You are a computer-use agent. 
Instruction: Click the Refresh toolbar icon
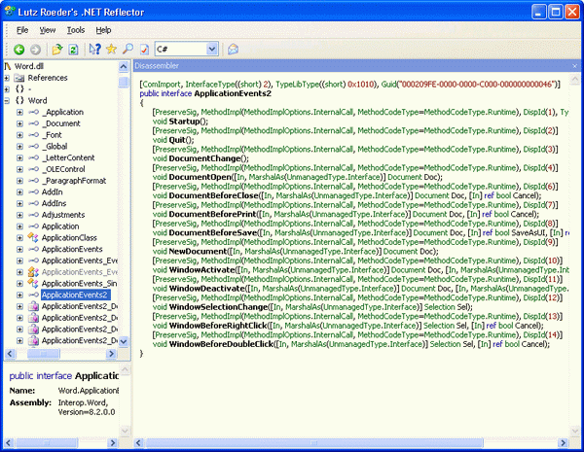pos(73,50)
